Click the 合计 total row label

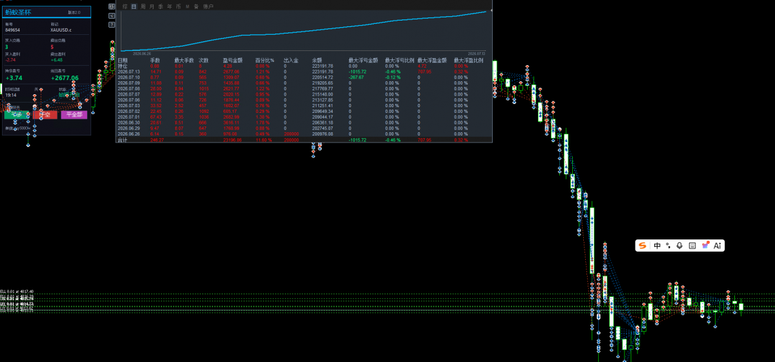pos(122,140)
